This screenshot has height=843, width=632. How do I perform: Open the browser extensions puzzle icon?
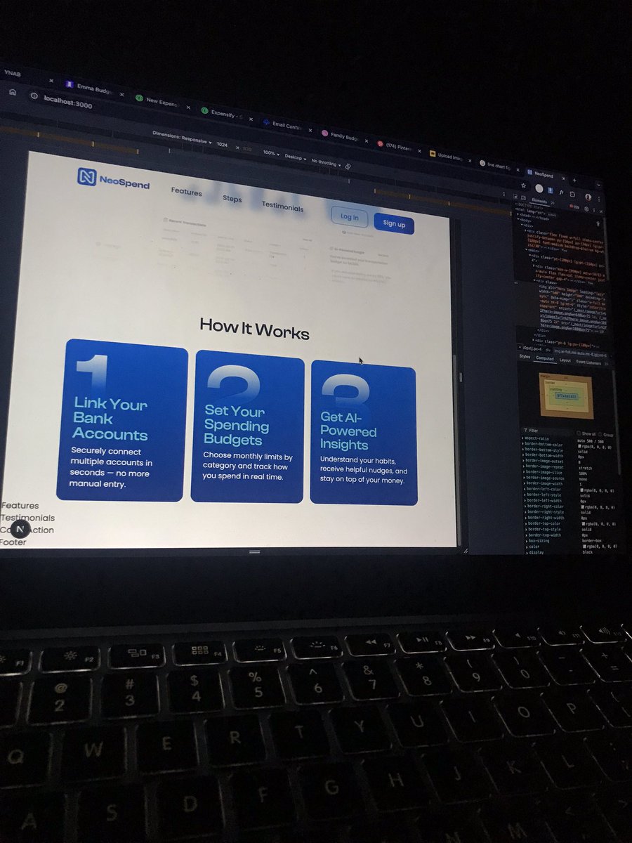click(x=572, y=195)
